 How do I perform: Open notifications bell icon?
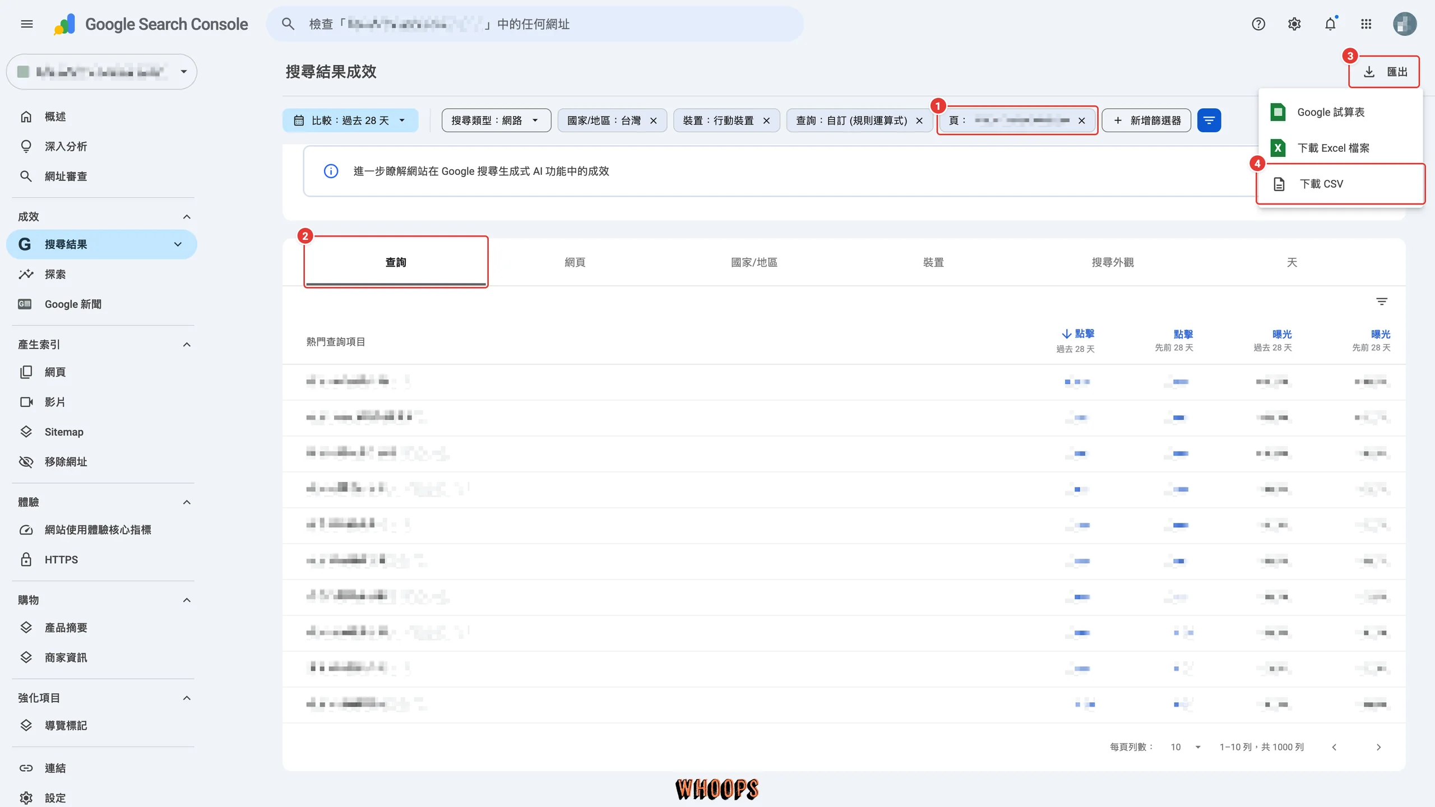tap(1330, 24)
